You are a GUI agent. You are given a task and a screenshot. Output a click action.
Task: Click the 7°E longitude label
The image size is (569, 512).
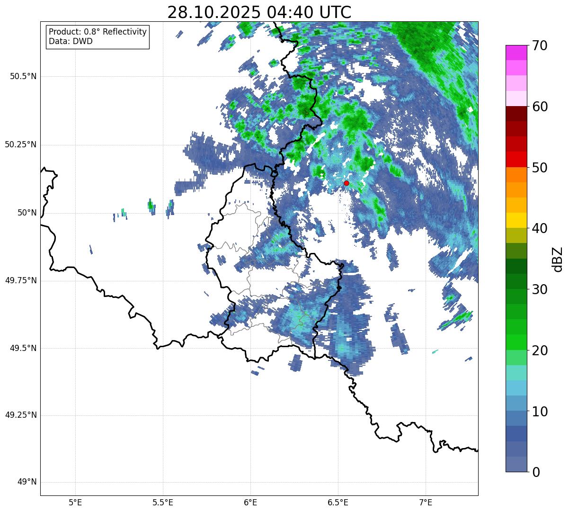426,503
